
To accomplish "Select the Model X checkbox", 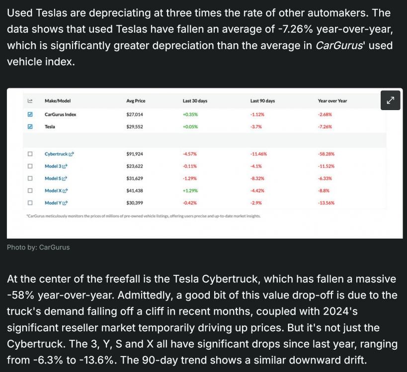I will 30,190.
